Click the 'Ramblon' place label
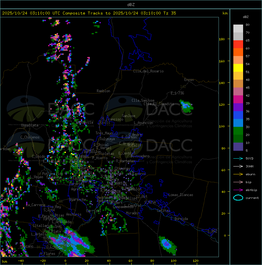The image size is (262, 265). 103,91
